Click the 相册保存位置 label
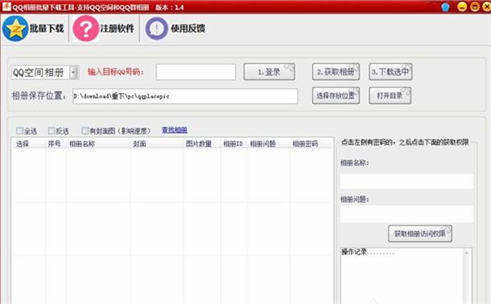 [38, 96]
